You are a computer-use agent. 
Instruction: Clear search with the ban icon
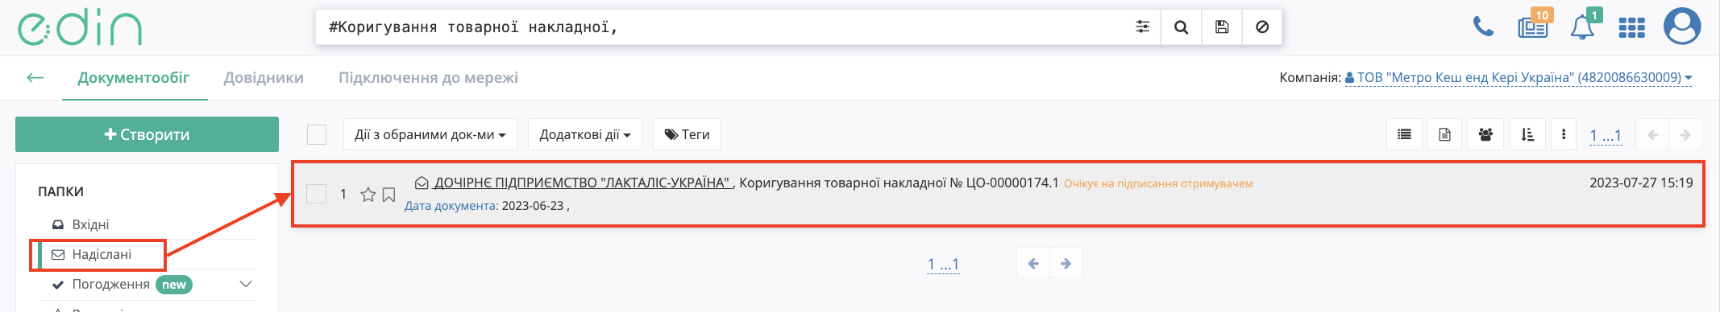(1262, 27)
